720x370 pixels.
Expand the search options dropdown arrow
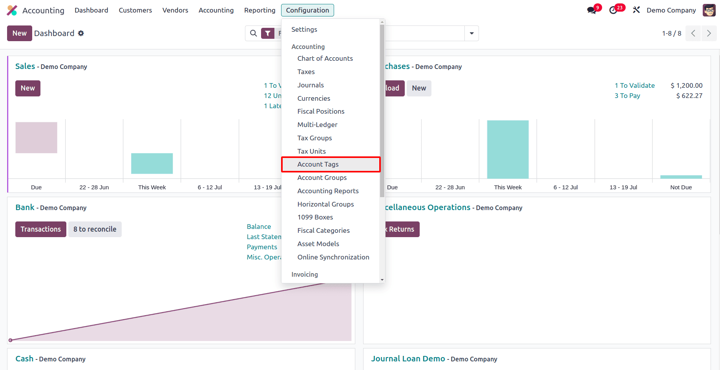coord(471,33)
